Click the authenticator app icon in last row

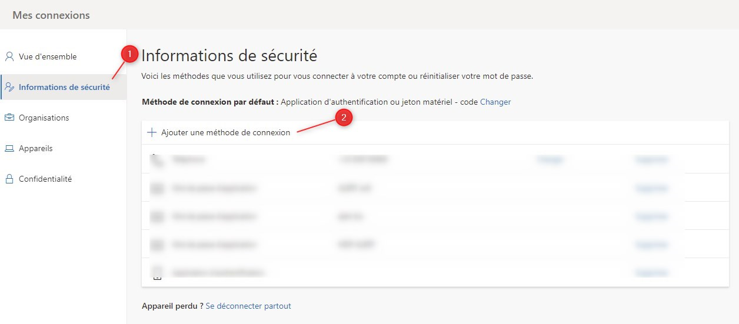(157, 273)
